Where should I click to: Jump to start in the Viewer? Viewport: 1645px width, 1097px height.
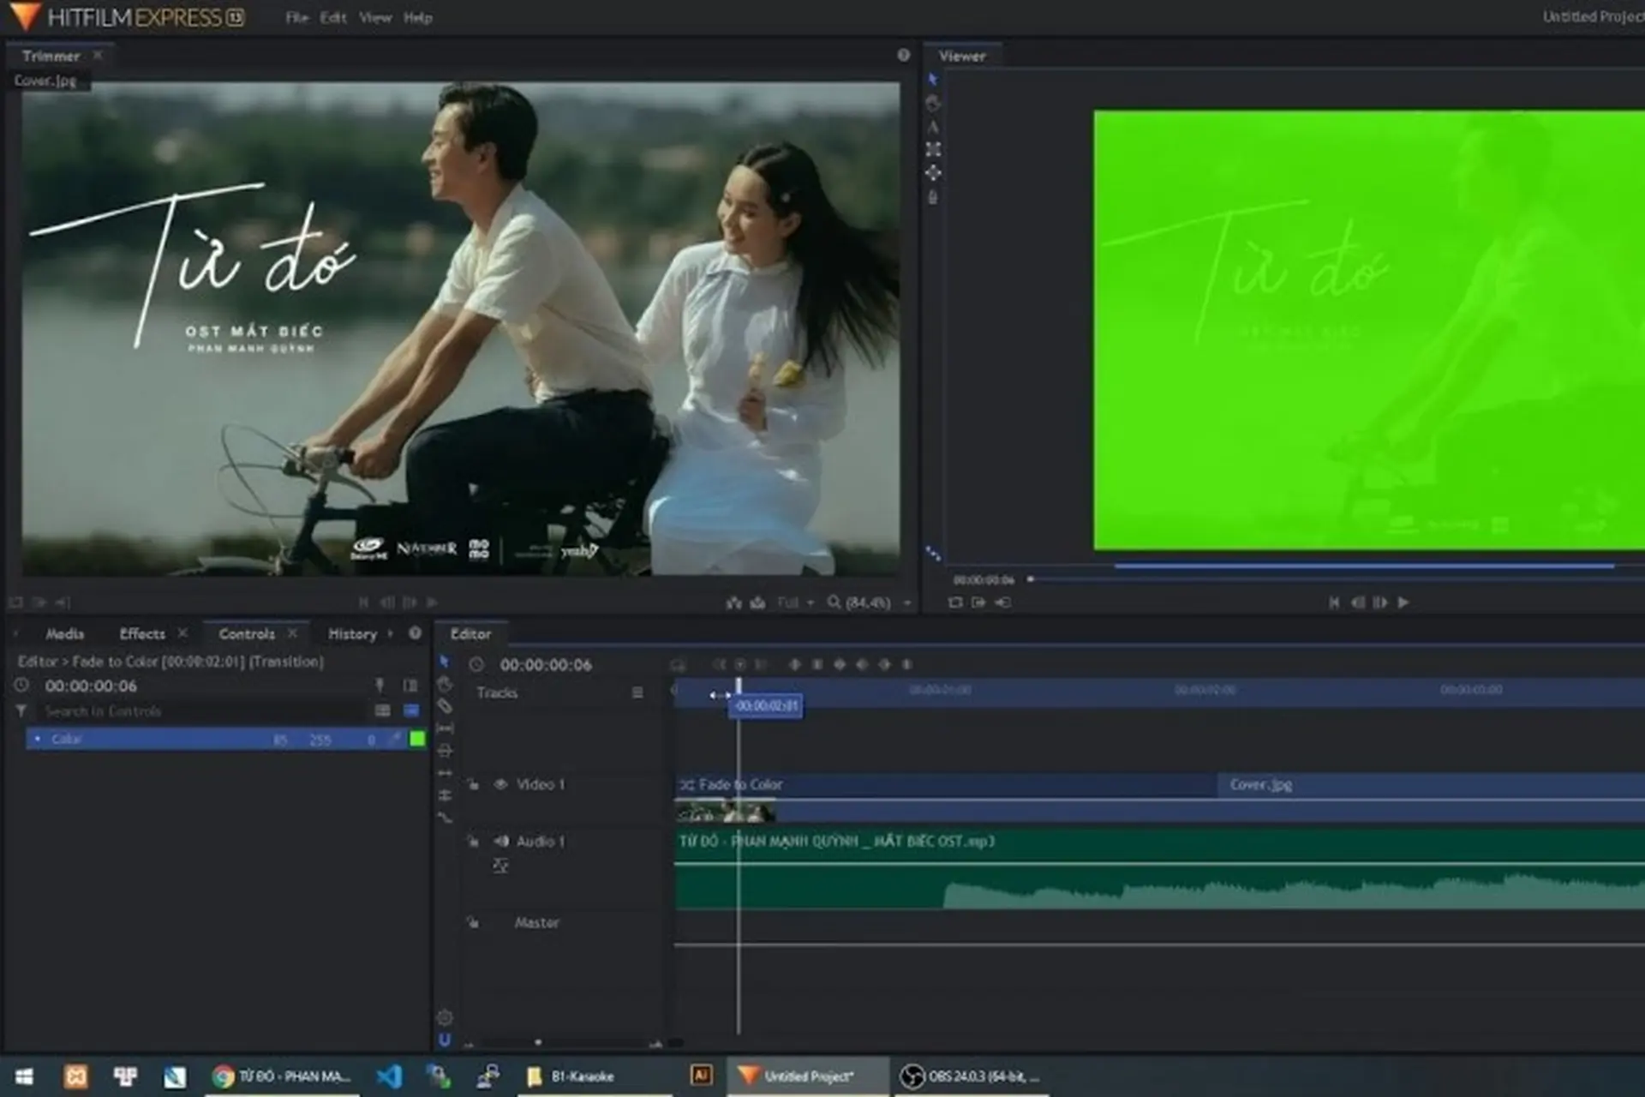tap(1334, 602)
